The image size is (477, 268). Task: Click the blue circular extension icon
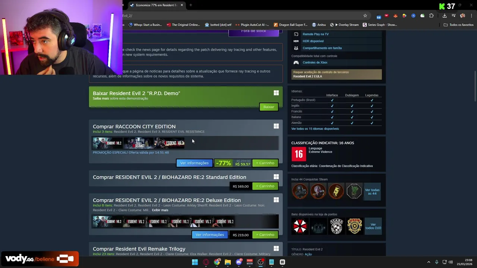413,16
